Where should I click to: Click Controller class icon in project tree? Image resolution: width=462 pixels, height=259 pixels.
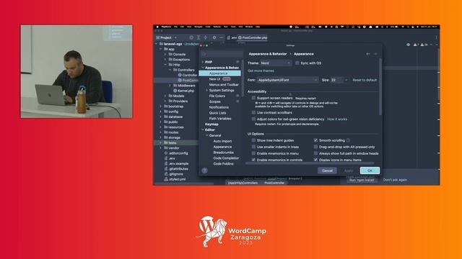tap(180, 75)
